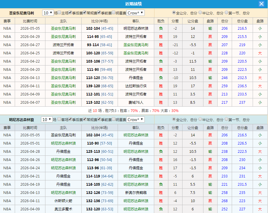Click total score 246

click(224, 78)
